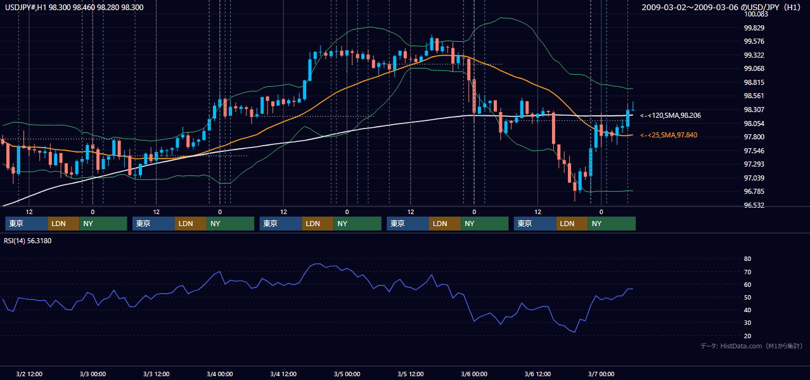This screenshot has width=810, height=380.
Task: Click price axis value 97.800
Action: pos(754,137)
